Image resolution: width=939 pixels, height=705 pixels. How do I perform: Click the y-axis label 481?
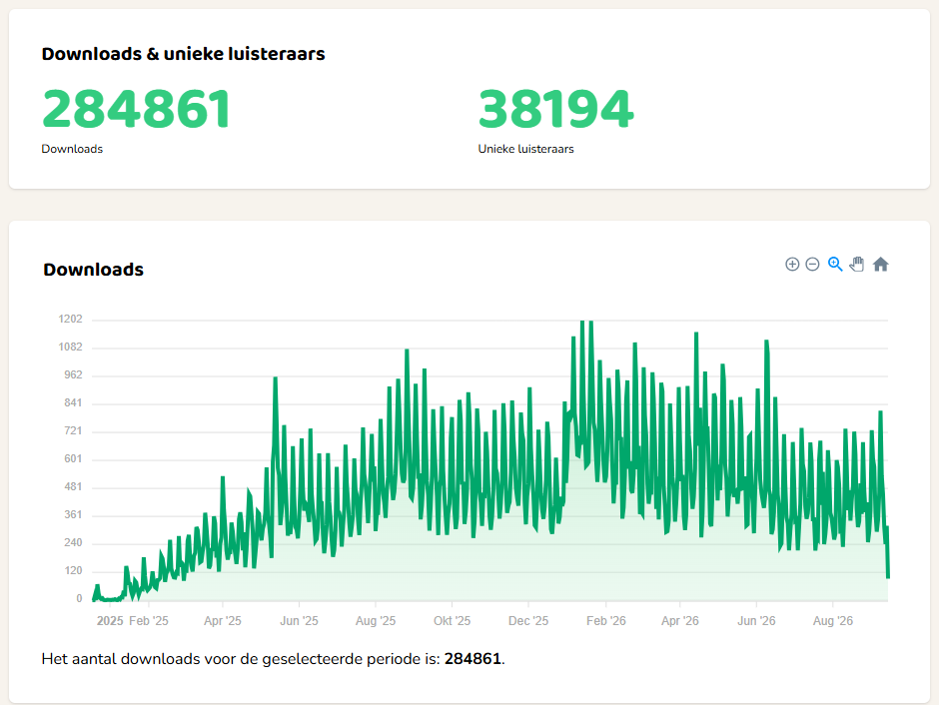pyautogui.click(x=73, y=487)
